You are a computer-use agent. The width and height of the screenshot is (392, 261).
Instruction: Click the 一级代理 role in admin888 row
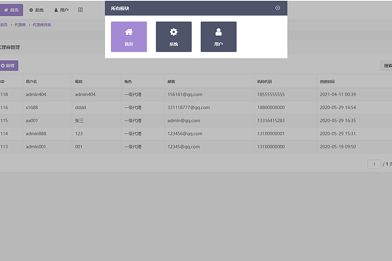(x=133, y=134)
